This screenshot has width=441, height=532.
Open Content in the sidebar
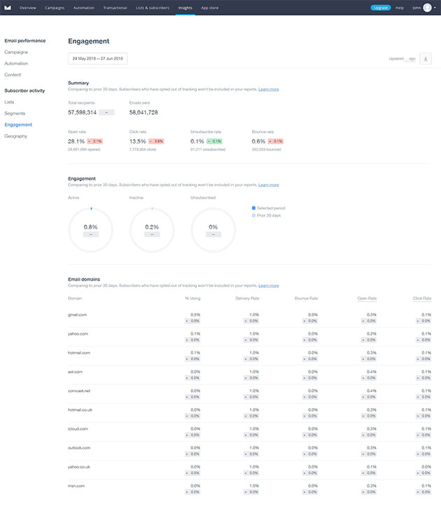point(13,75)
